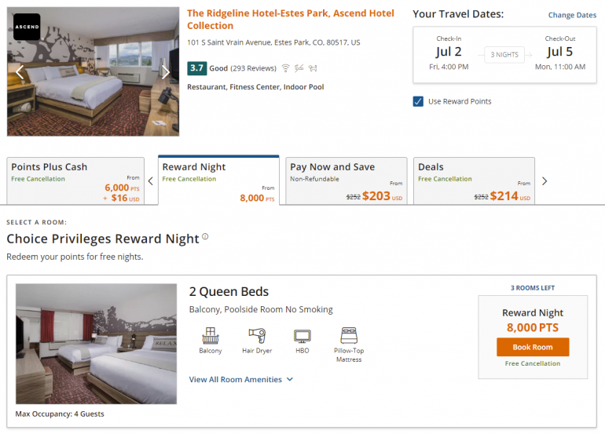Click the Jul 2 check-in date
Screen dimensions: 605x434
pyautogui.click(x=449, y=53)
